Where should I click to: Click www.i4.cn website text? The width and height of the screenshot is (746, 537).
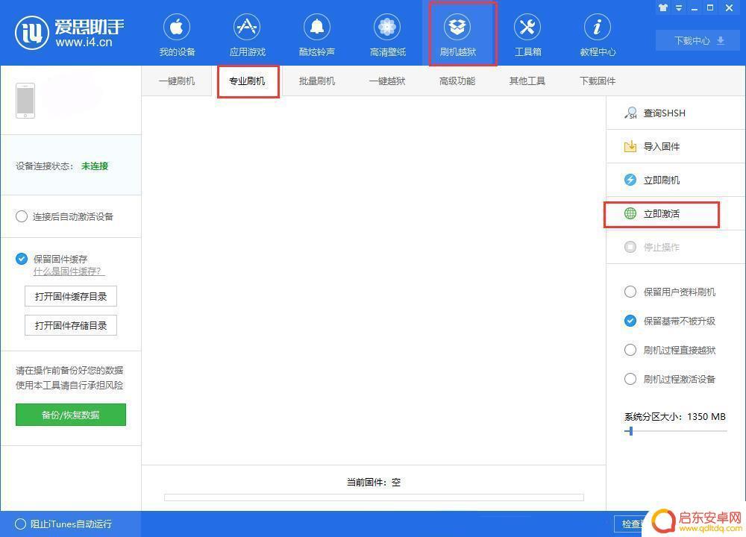(x=84, y=43)
